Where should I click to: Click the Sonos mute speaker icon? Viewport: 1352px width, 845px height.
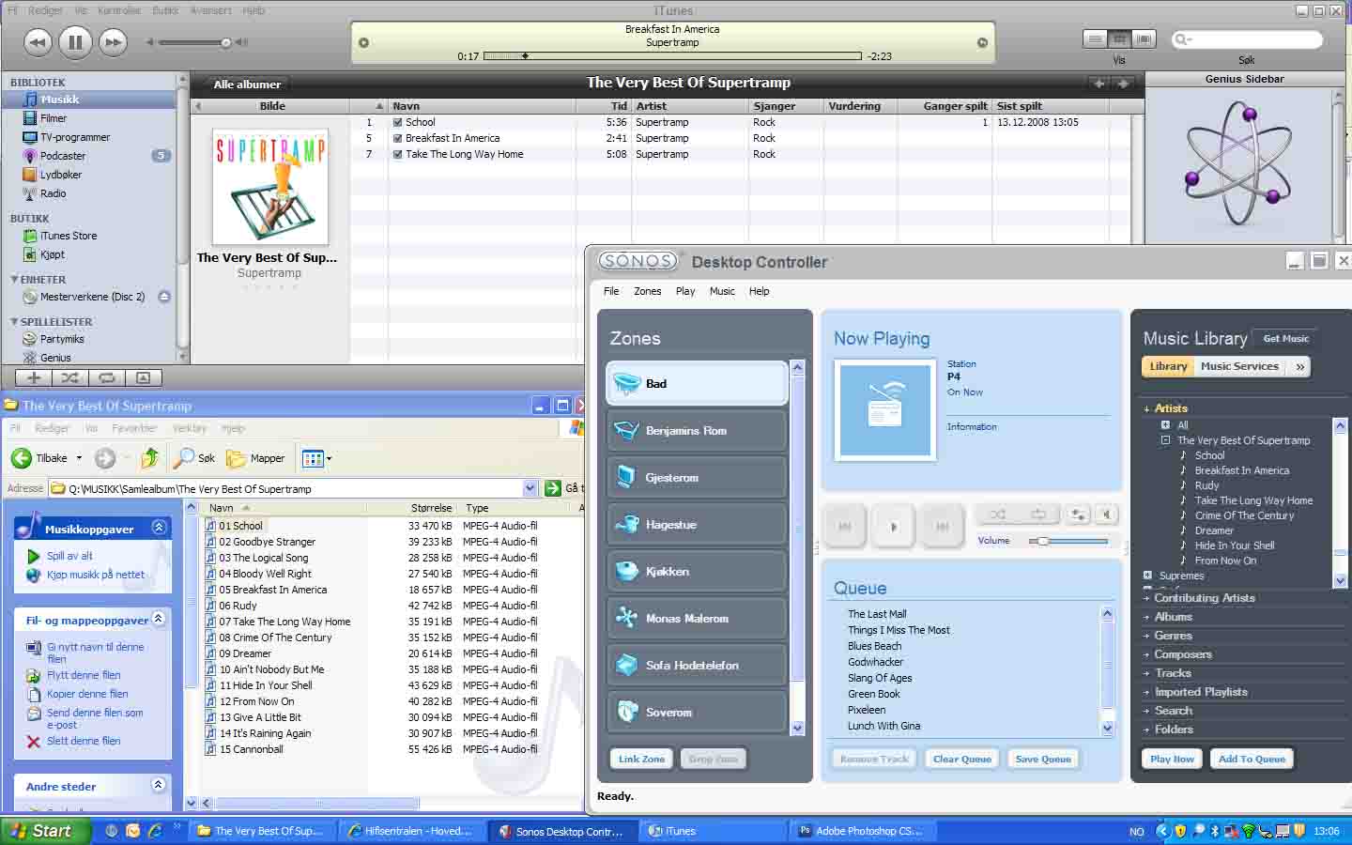[1107, 515]
